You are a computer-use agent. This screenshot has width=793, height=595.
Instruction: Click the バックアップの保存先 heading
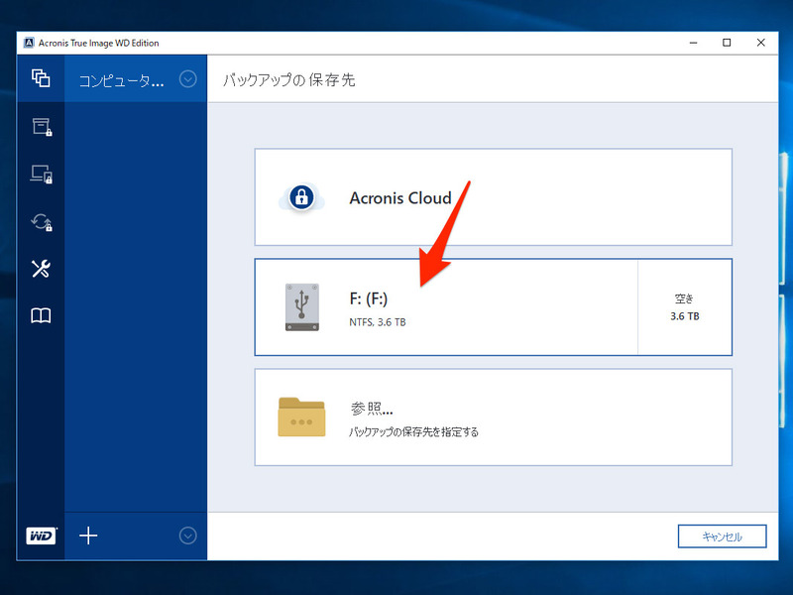pos(289,80)
